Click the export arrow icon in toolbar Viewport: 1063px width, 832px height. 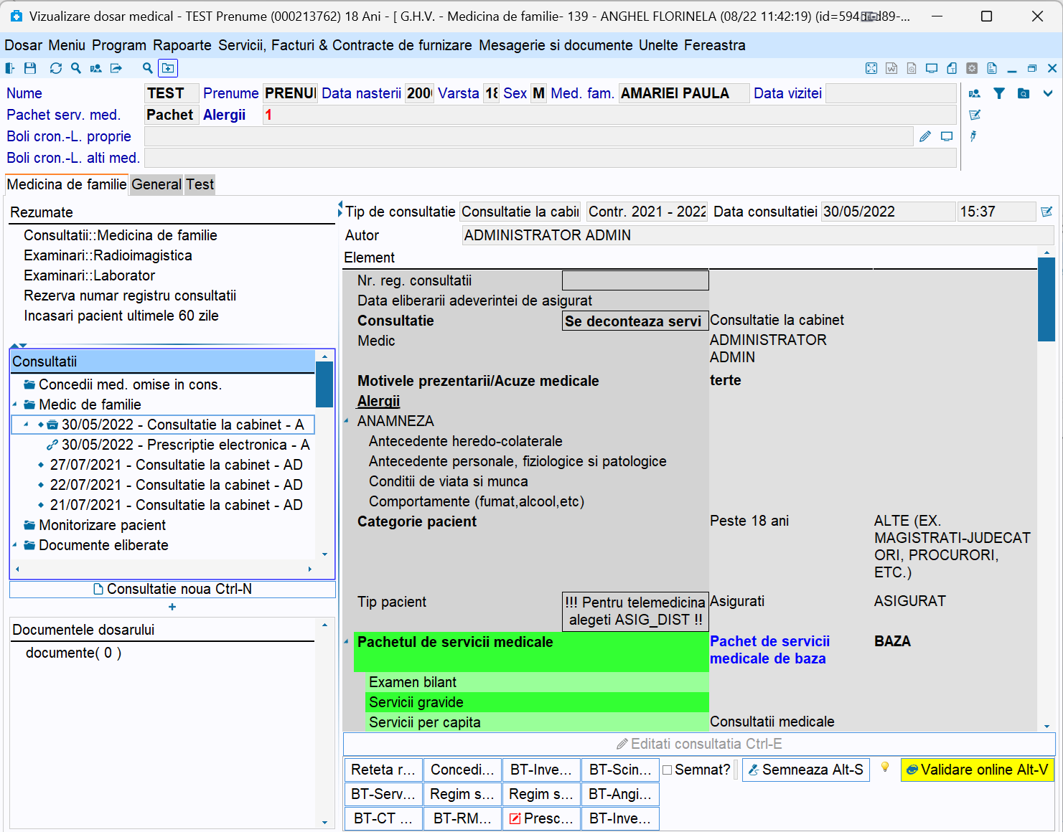pos(116,68)
